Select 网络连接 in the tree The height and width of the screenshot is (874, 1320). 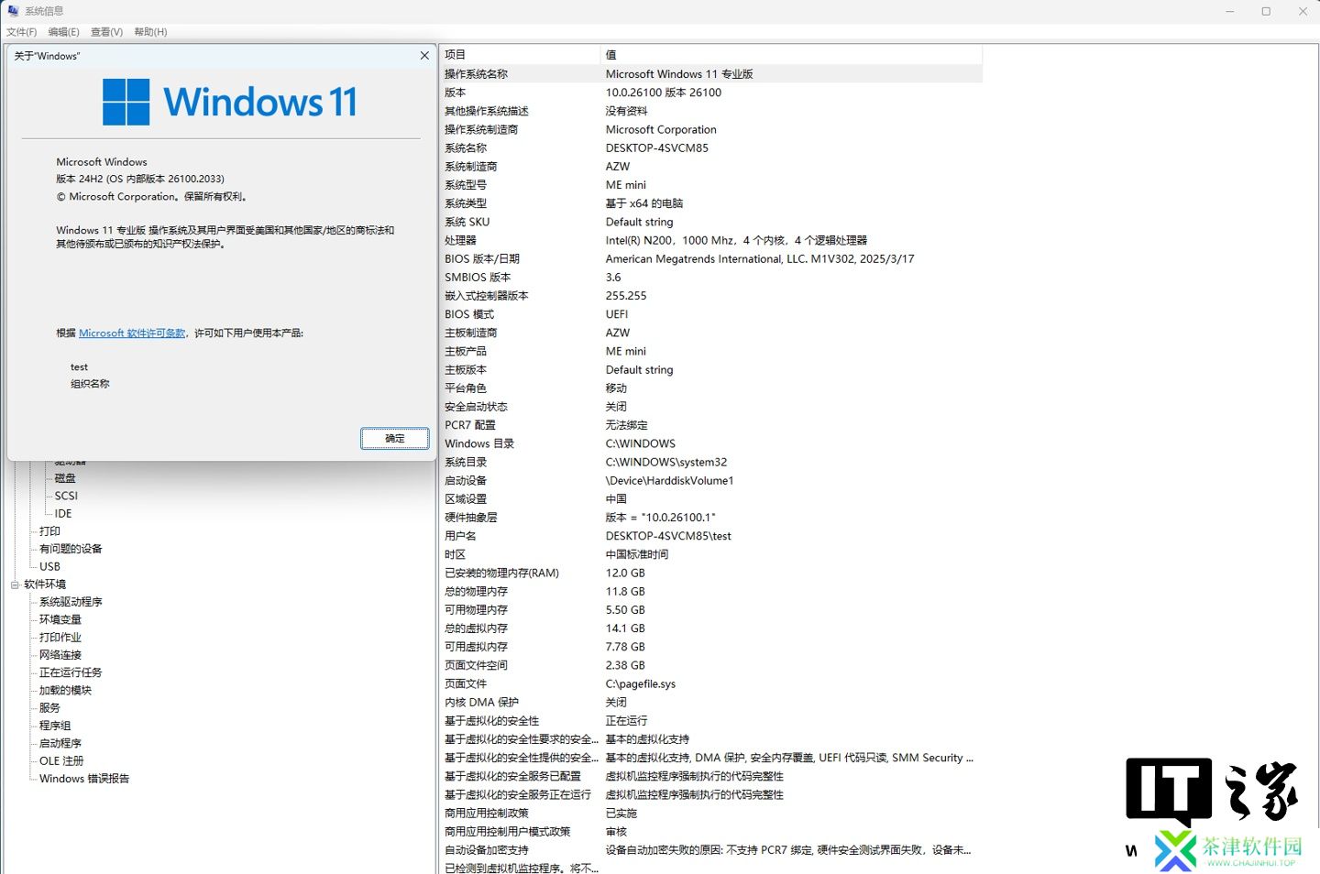coord(60,655)
